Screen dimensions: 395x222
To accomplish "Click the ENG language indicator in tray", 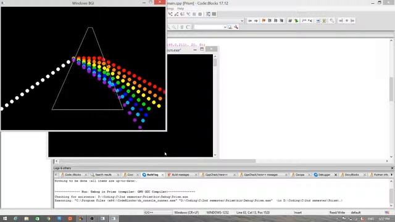I will (x=370, y=219).
